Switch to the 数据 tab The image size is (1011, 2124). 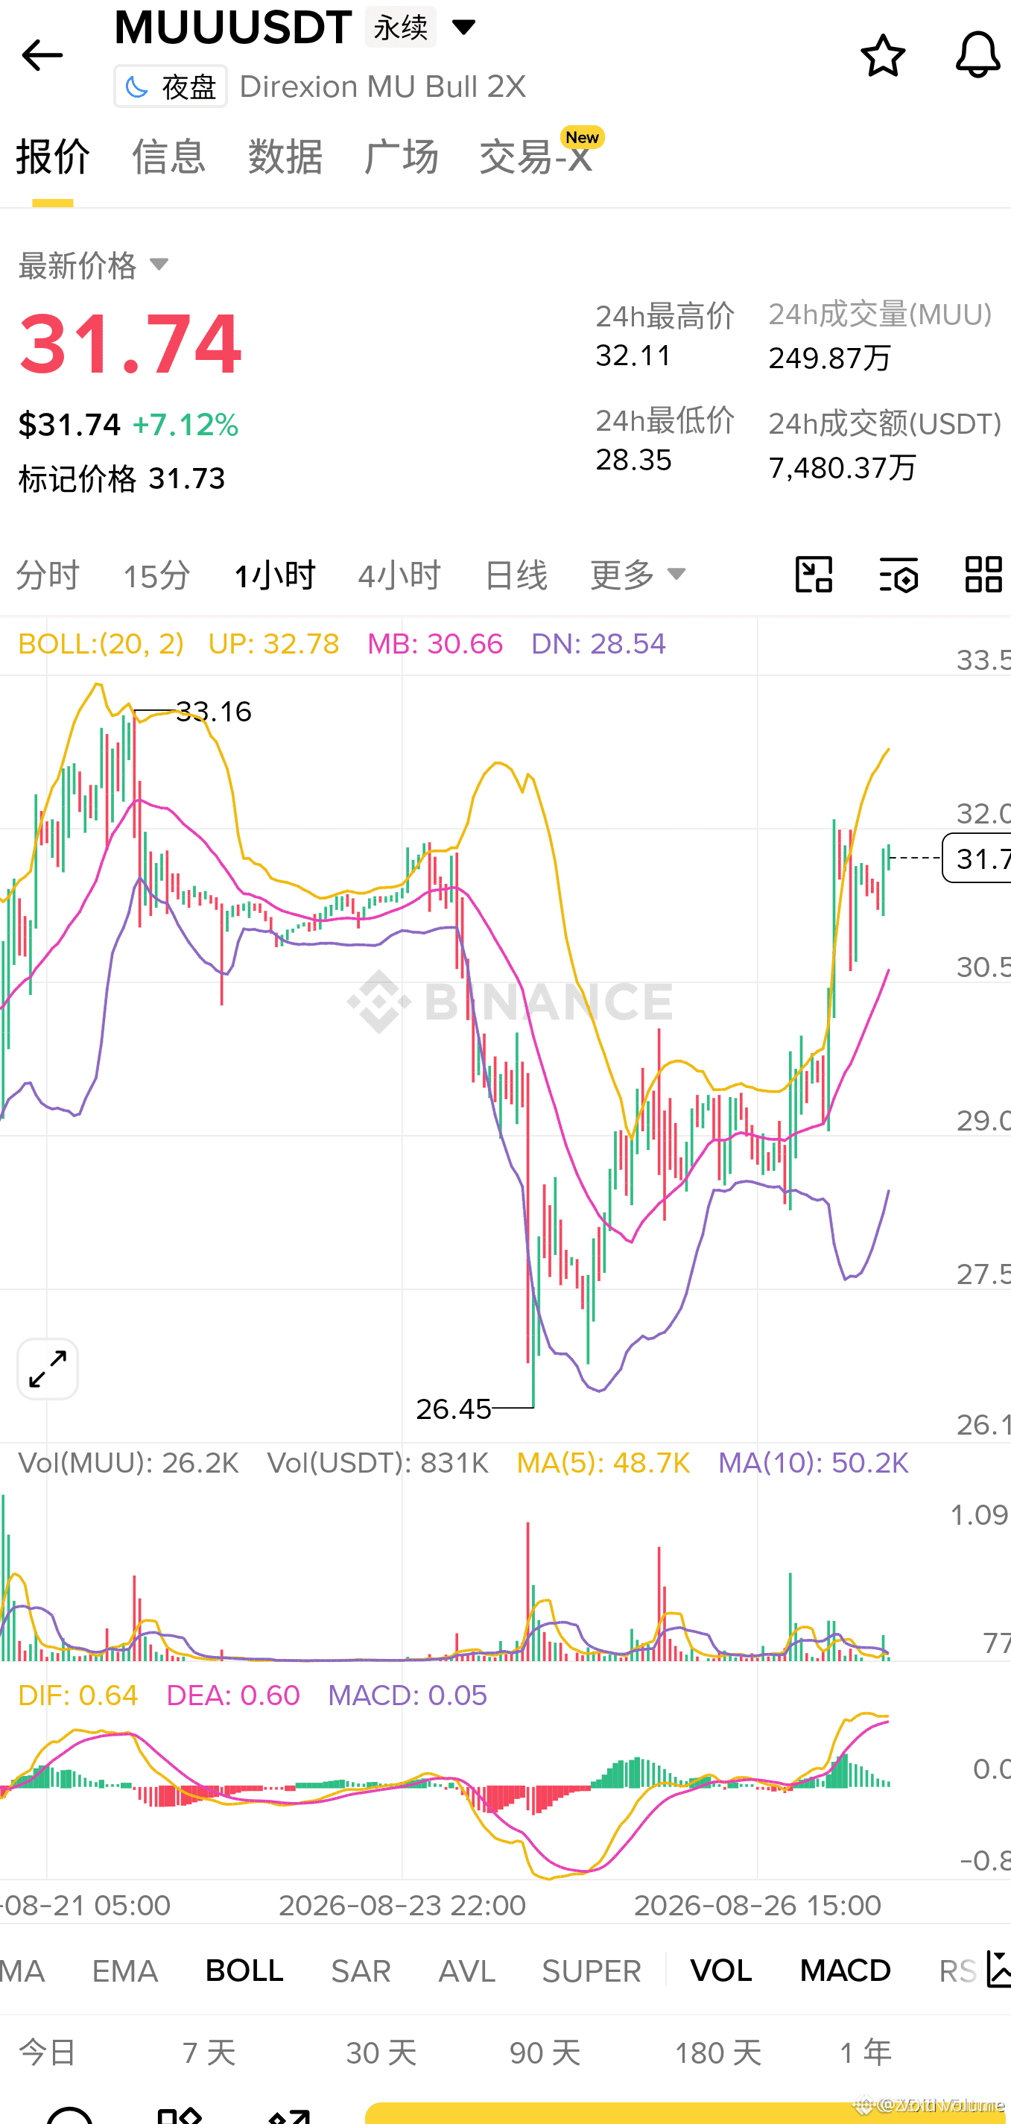285,157
